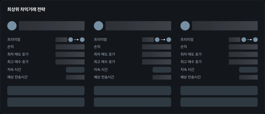Click the first card's upper action button placeholder
The height and width of the screenshot is (114, 265).
point(46,91)
